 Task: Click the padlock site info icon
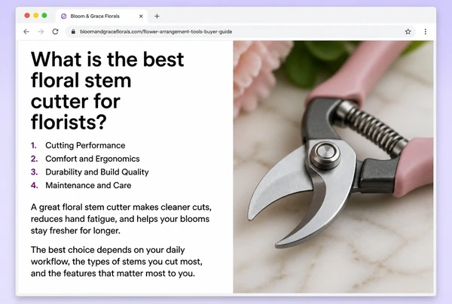(x=73, y=32)
